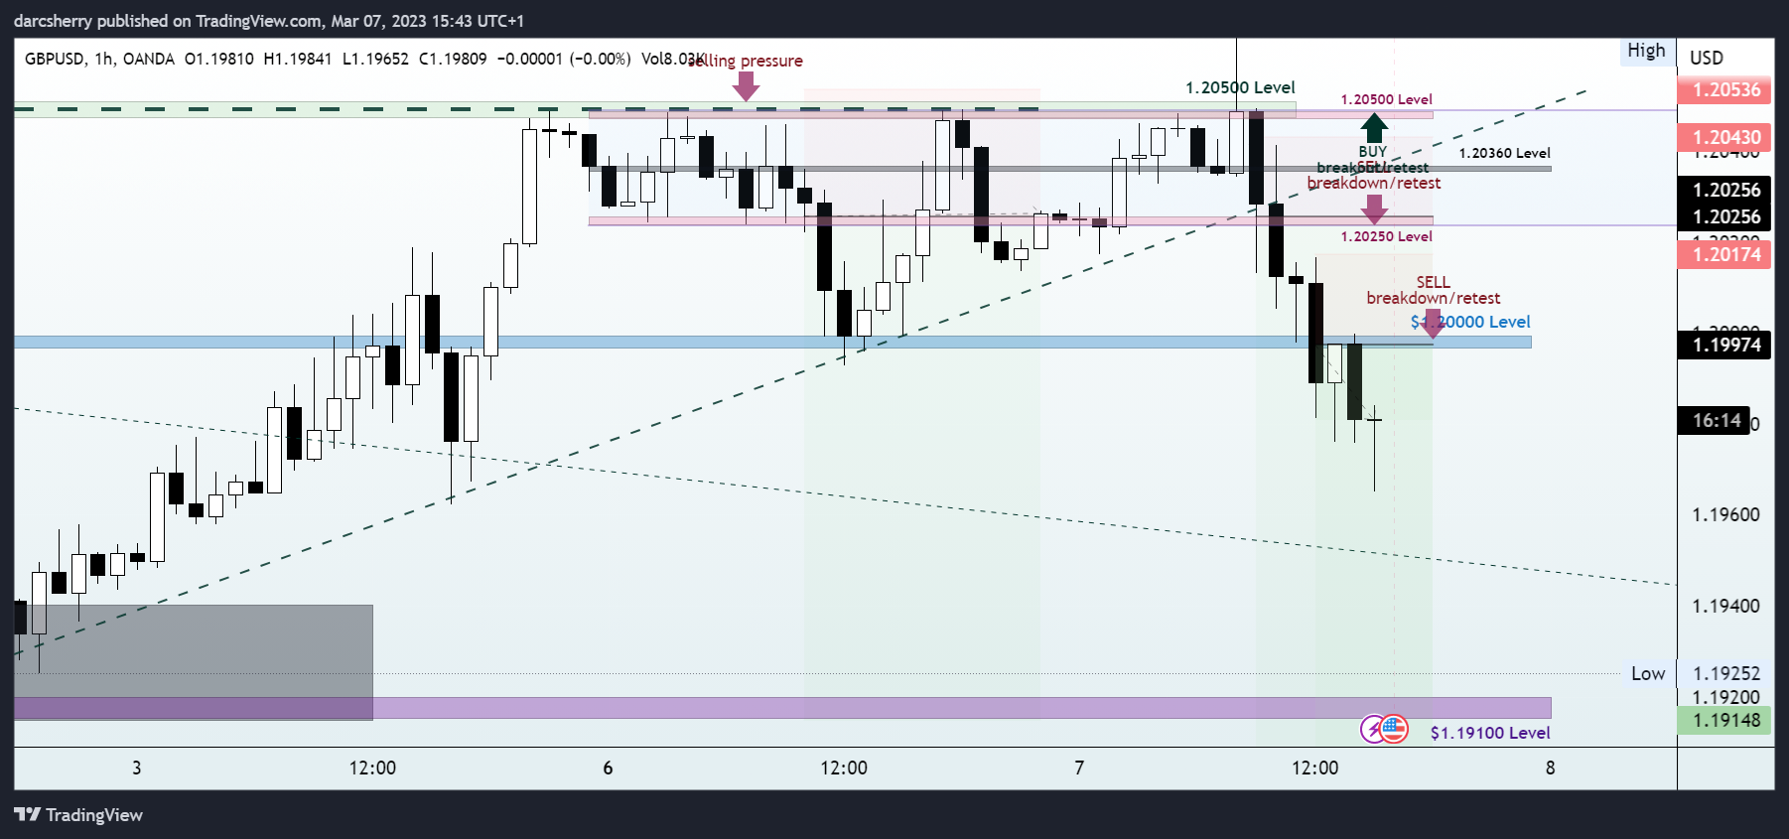1789x839 pixels.
Task: Select the selling pressure annotation text
Action: (x=746, y=61)
